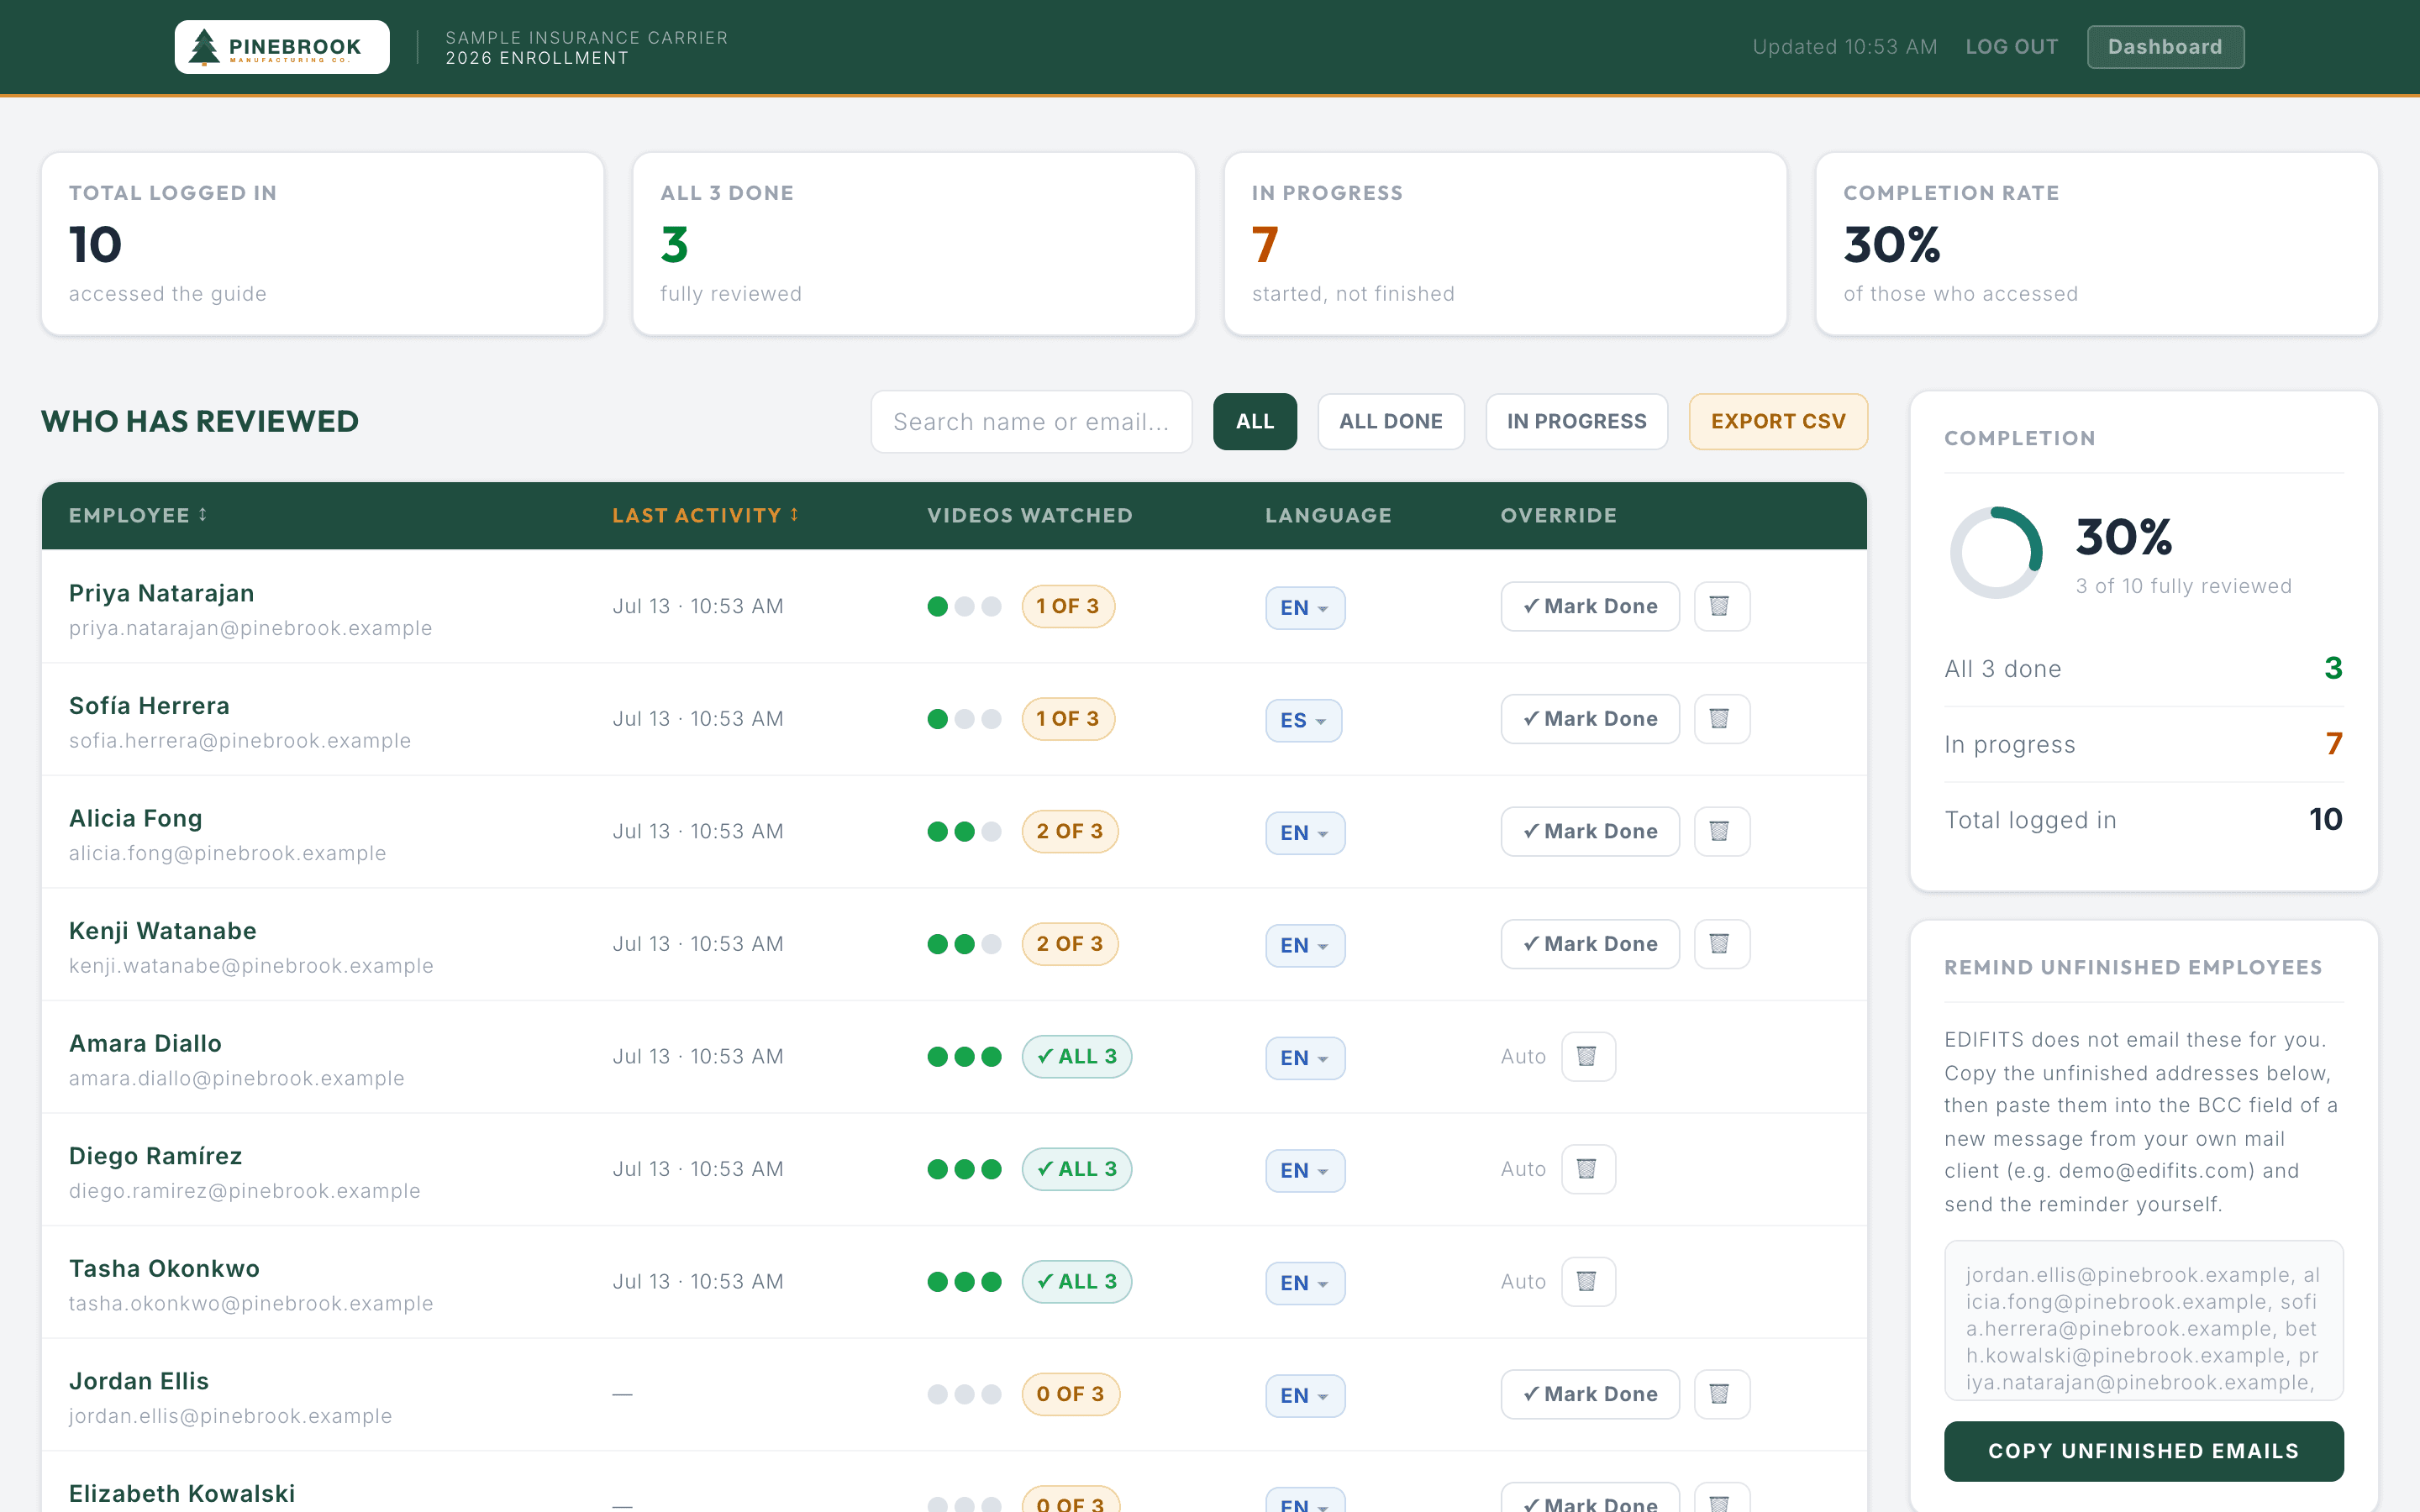Mark Kenji Watanabe done override
Screen dimensions: 2420x1512
pos(1590,944)
